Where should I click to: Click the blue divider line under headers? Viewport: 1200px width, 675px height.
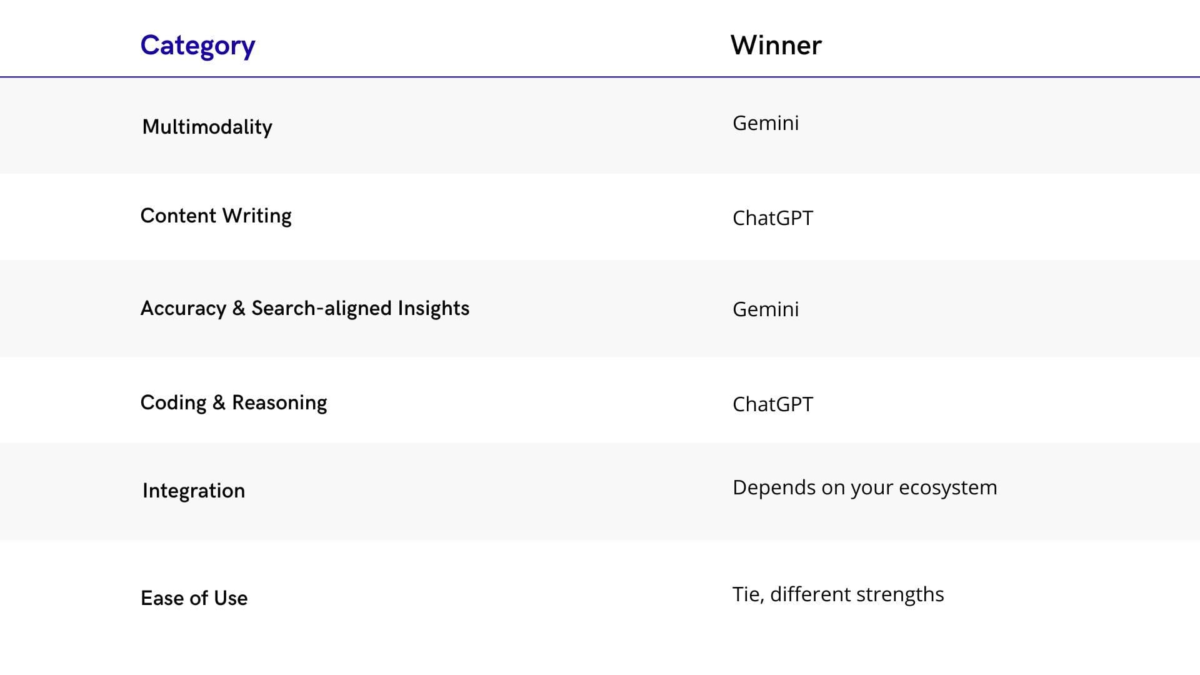pyautogui.click(x=600, y=77)
